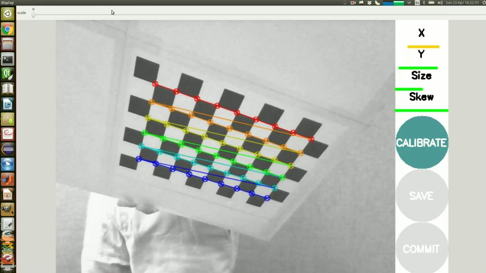Image resolution: width=486 pixels, height=273 pixels.
Task: Click the CALIBRATE button
Action: pyautogui.click(x=422, y=142)
